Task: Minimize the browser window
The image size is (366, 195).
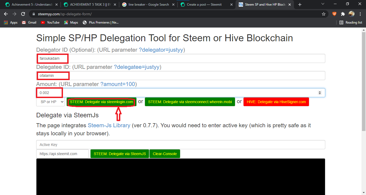Action: (x=335, y=4)
